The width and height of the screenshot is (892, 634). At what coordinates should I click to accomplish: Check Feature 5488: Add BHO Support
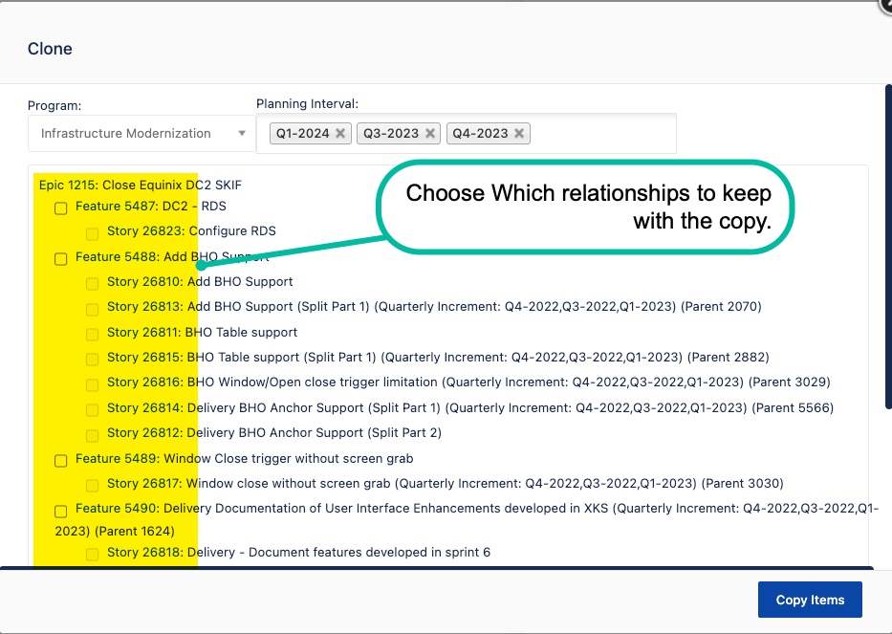61,259
